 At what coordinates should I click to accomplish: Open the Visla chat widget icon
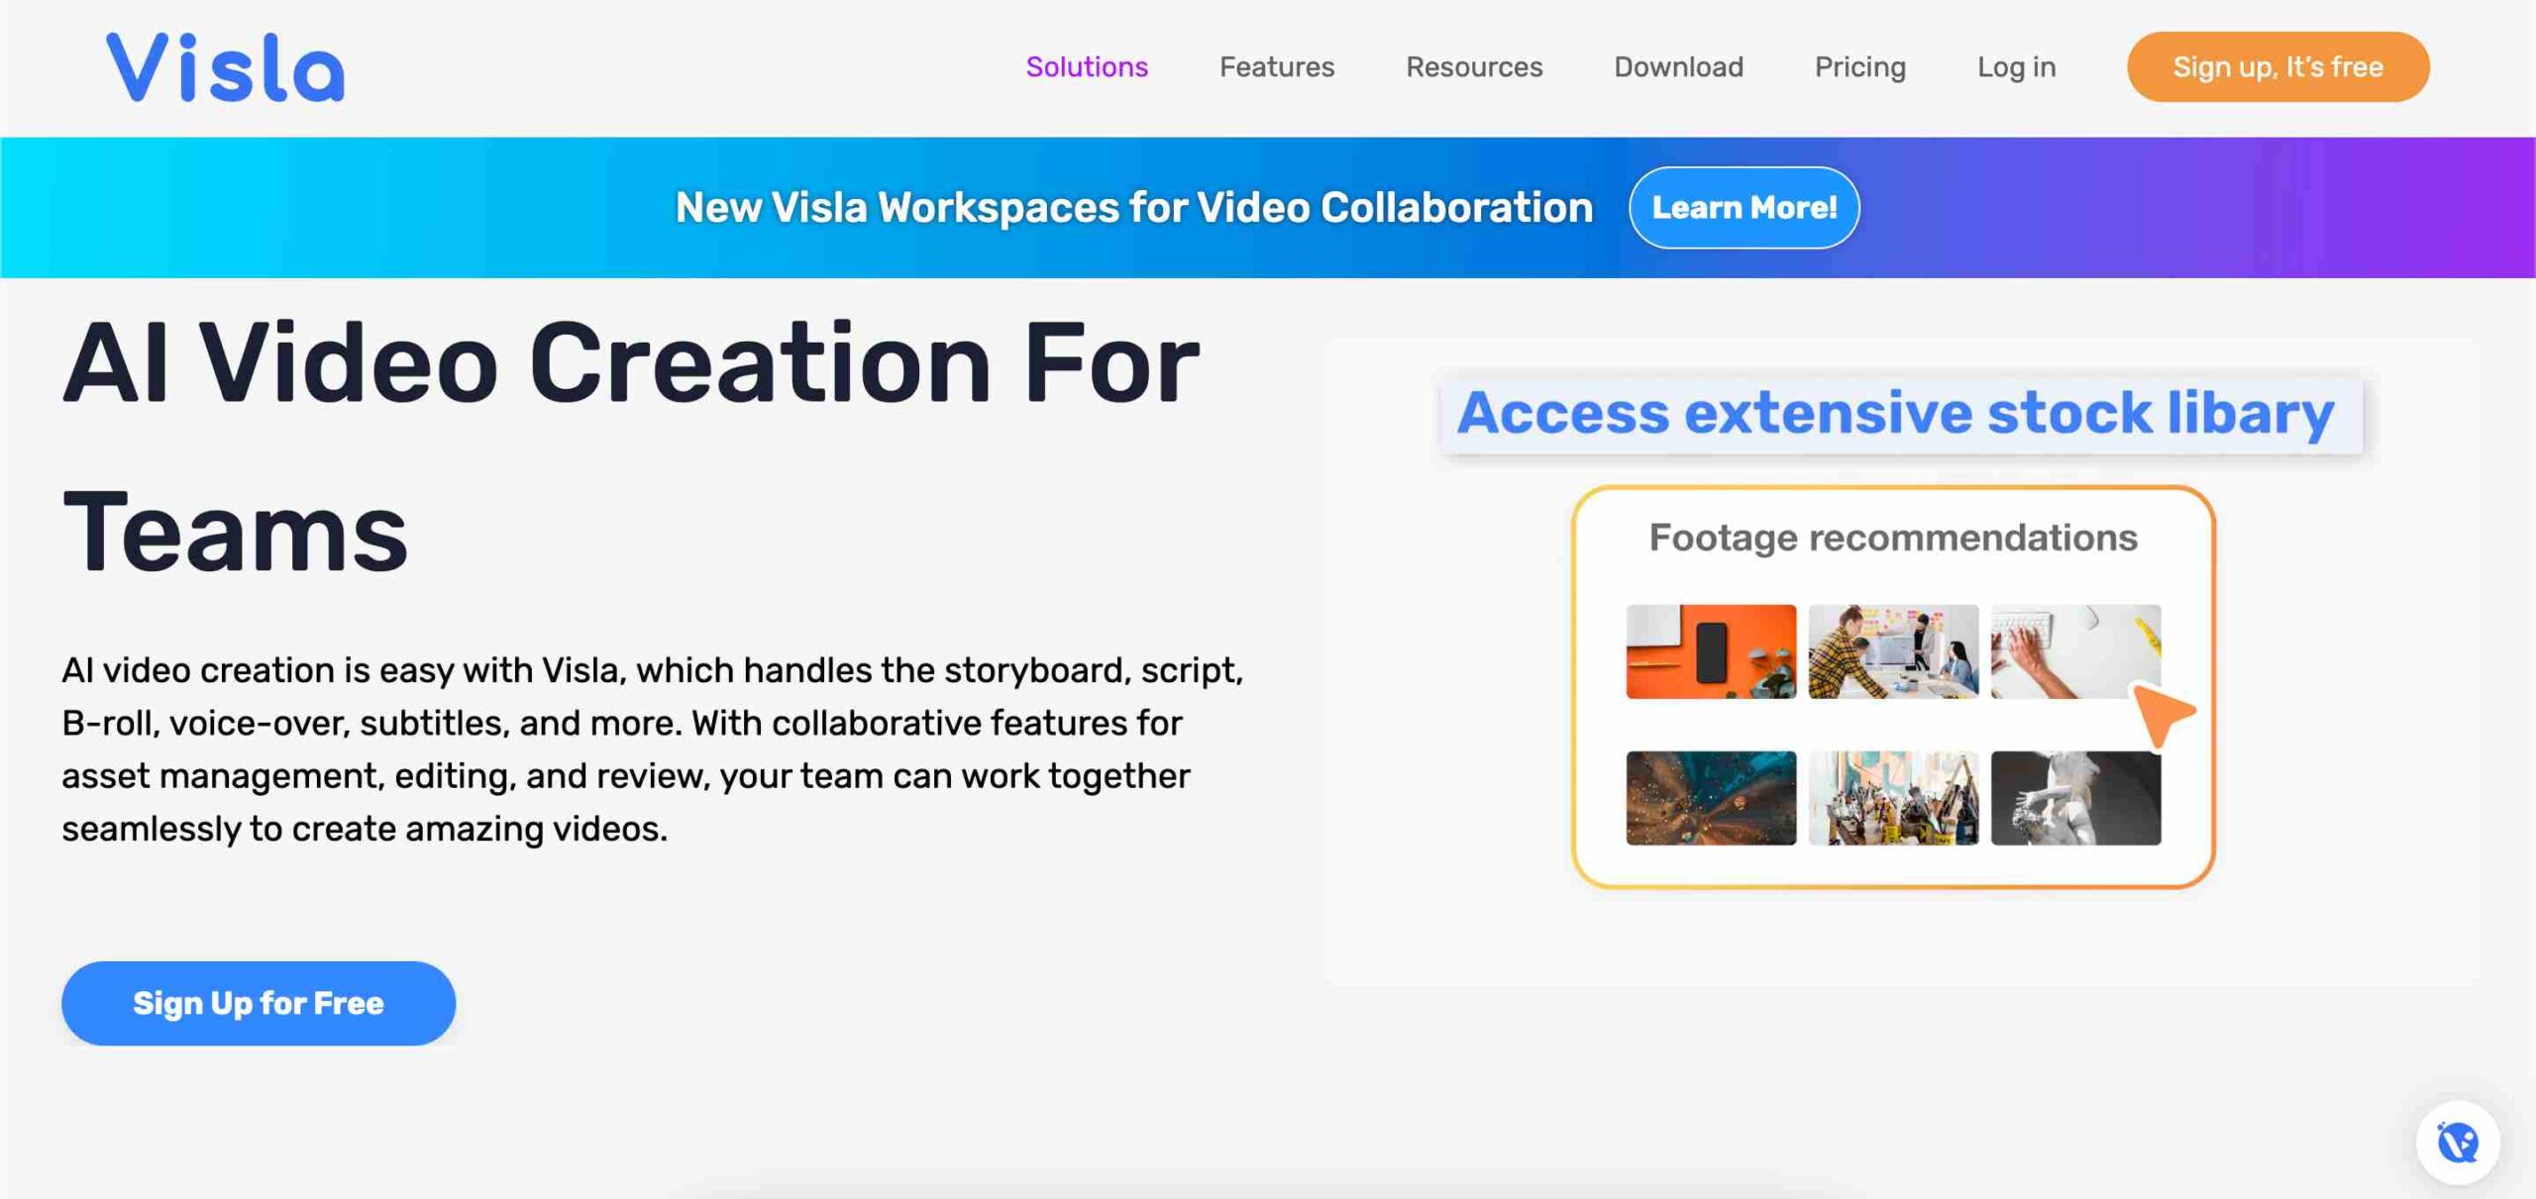[2458, 1143]
